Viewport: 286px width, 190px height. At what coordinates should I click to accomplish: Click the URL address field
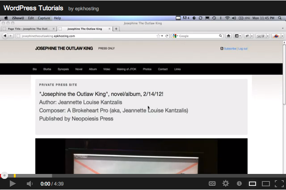tap(85, 36)
